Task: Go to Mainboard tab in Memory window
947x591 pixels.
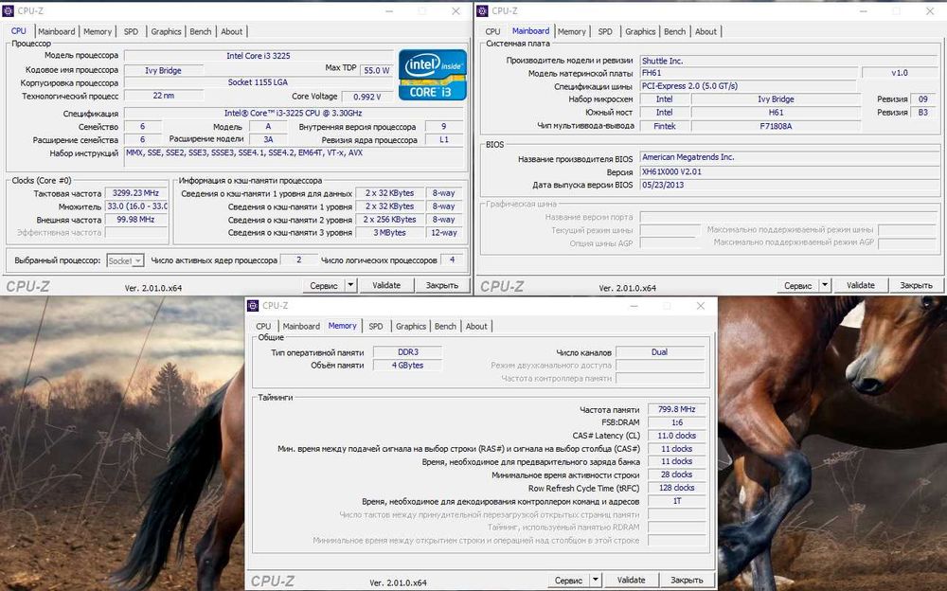Action: (301, 327)
